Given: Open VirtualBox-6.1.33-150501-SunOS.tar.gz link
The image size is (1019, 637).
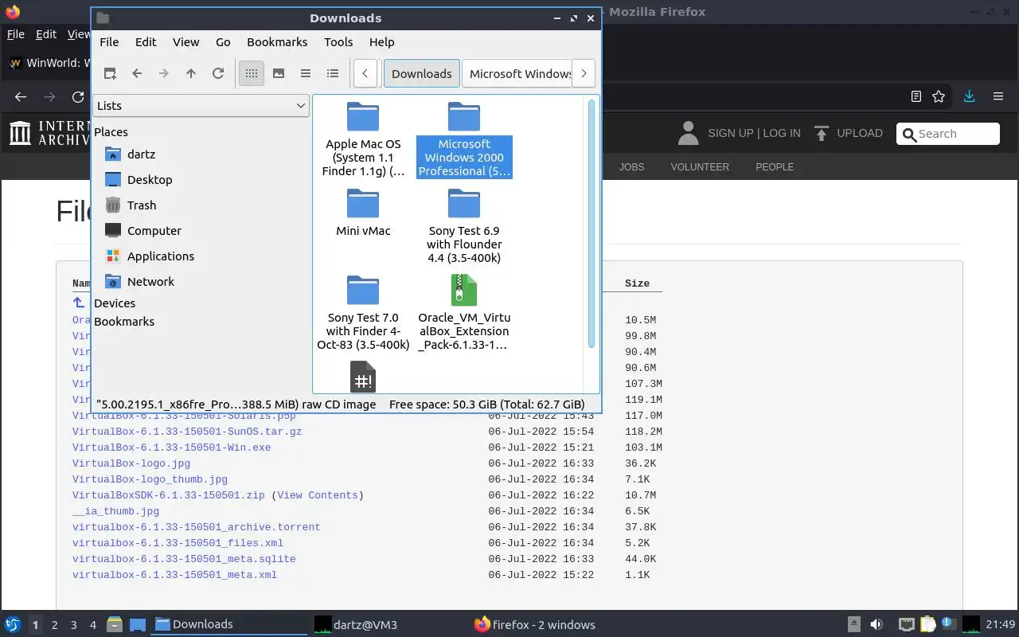Looking at the screenshot, I should coord(187,432).
